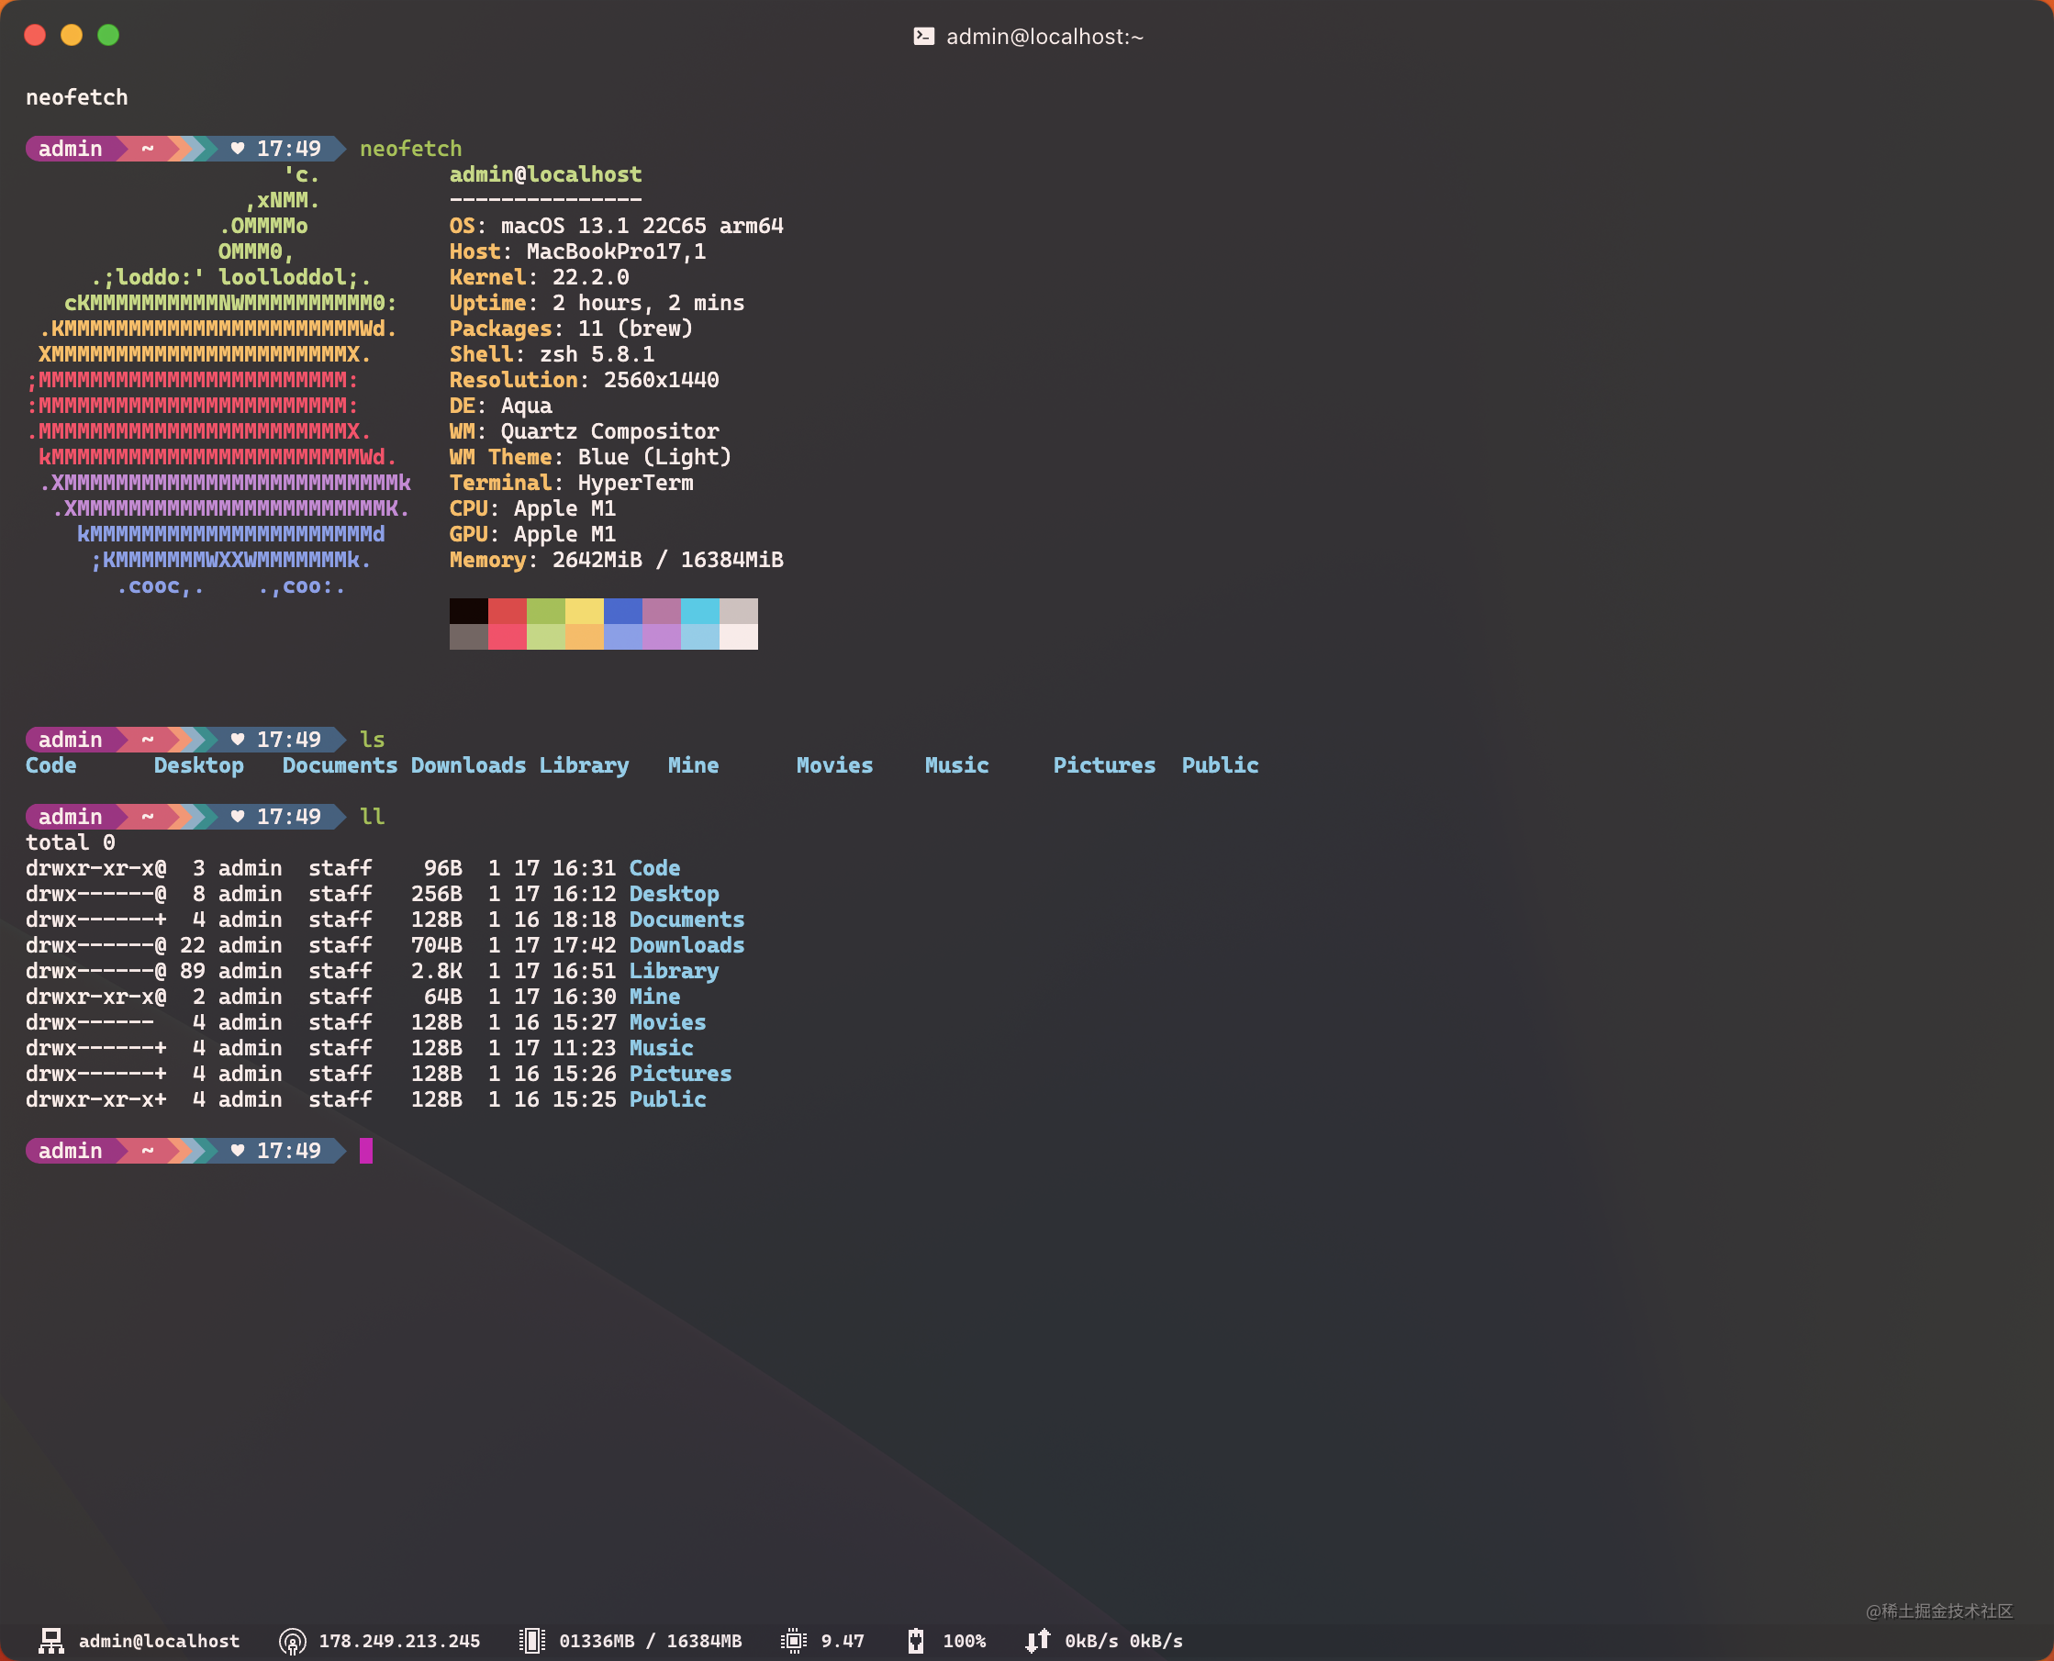The image size is (2054, 1661).
Task: Click the IP address broadcast icon
Action: point(292,1642)
